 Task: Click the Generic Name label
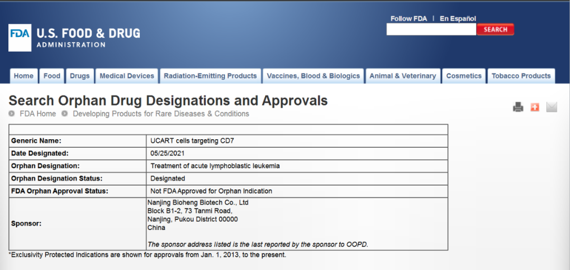(36, 141)
